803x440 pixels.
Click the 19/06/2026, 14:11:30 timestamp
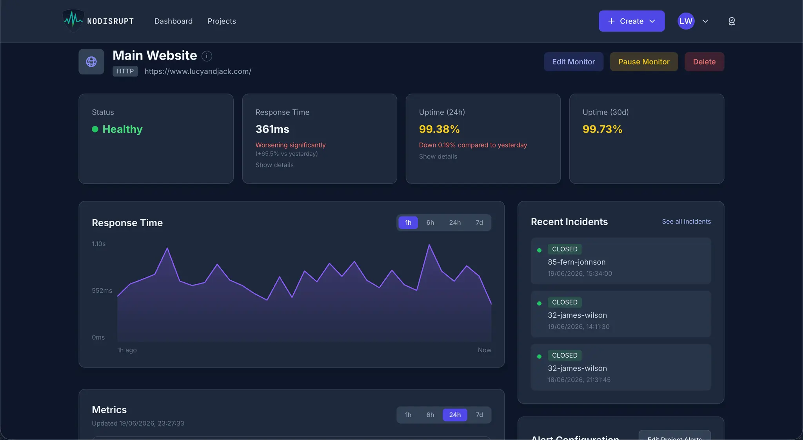(579, 327)
